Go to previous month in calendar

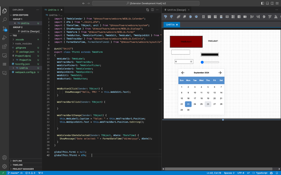183,73
